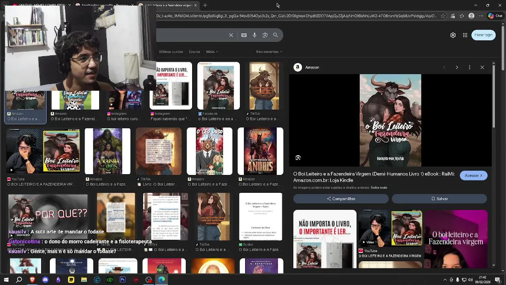
Task: Open related pink O boi leiteiro image
Action: [456, 239]
